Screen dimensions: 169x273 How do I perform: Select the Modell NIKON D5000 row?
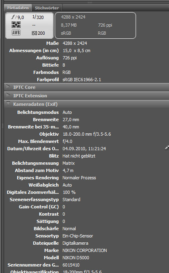coord(87,258)
